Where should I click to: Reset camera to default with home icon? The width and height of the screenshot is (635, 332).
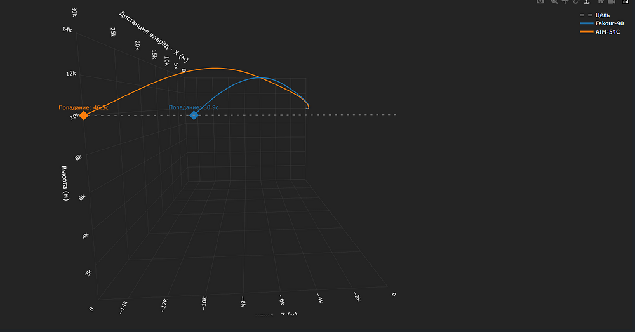[601, 2]
